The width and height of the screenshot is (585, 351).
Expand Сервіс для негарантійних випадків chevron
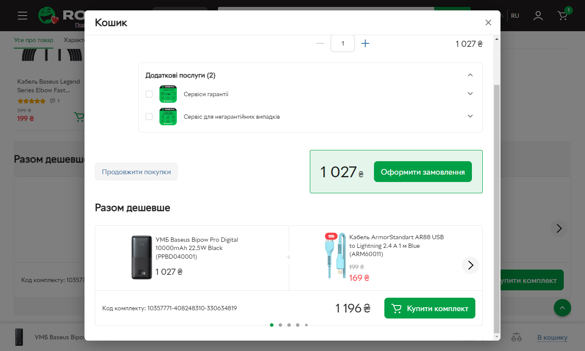point(470,116)
